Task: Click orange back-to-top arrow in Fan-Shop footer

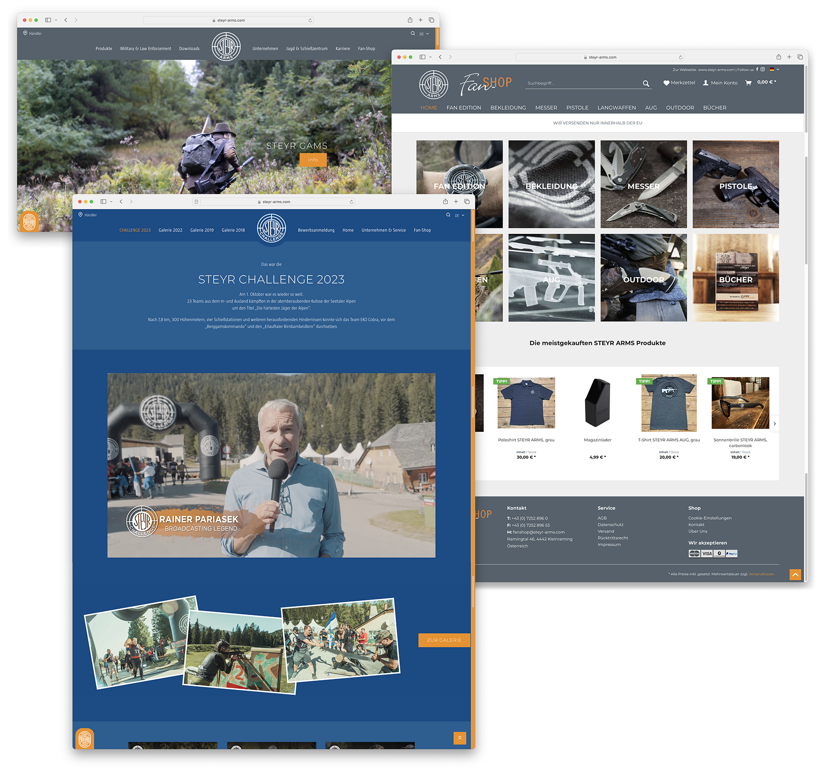Action: [x=796, y=575]
